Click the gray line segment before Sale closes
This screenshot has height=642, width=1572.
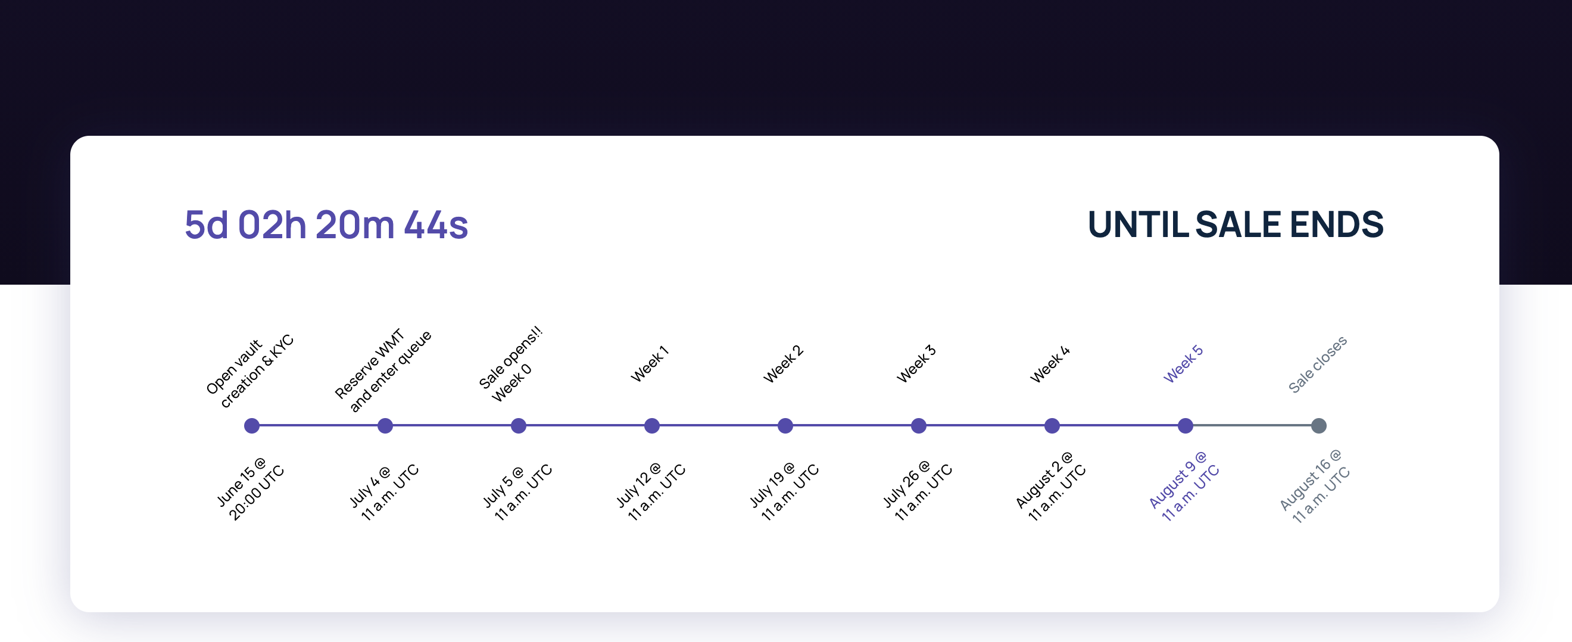click(1252, 425)
